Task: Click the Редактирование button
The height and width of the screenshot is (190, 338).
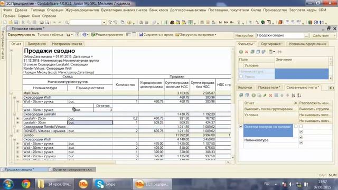Action: tap(107, 35)
